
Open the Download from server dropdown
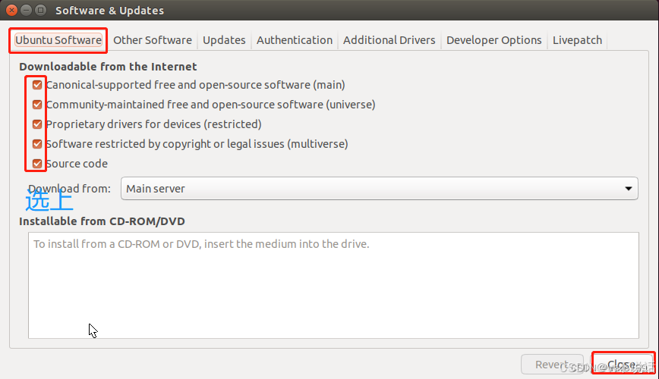click(379, 189)
